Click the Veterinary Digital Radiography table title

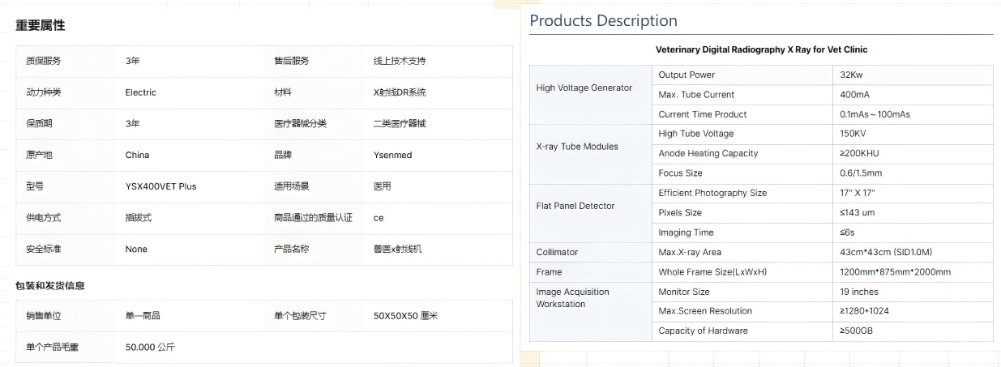point(761,49)
